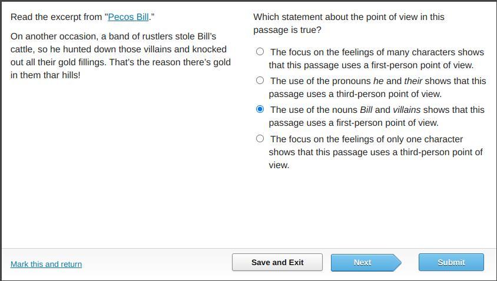This screenshot has height=281, width=497.
Task: Submit the quiz answers
Action: click(451, 262)
